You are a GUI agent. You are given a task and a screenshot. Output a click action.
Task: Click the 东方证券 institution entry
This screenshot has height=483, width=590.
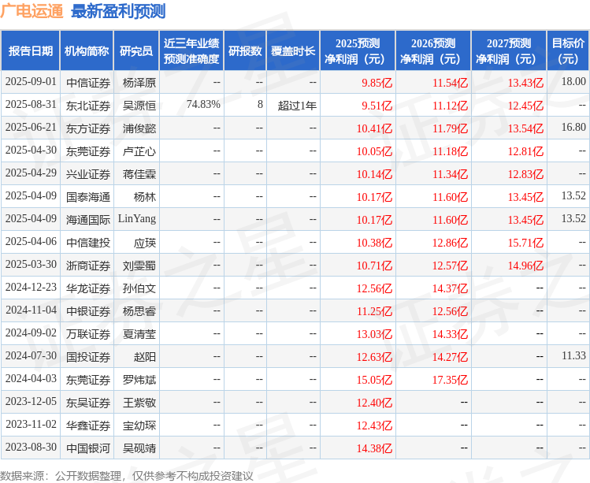click(87, 128)
